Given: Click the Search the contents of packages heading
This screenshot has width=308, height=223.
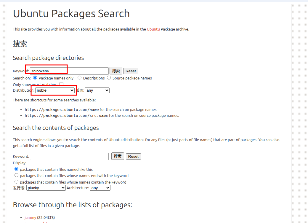Looking at the screenshot, I should [x=56, y=128].
